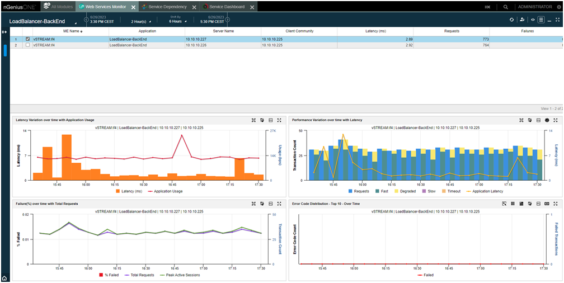This screenshot has width=564, height=283.
Task: Sort by the Latency (ms) column header
Action: [375, 31]
